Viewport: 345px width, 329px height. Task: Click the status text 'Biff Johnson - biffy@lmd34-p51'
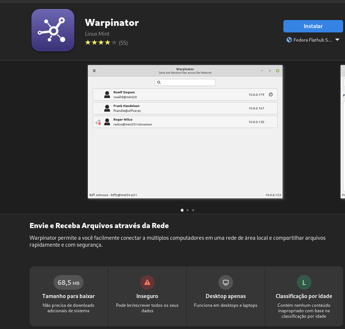click(113, 195)
